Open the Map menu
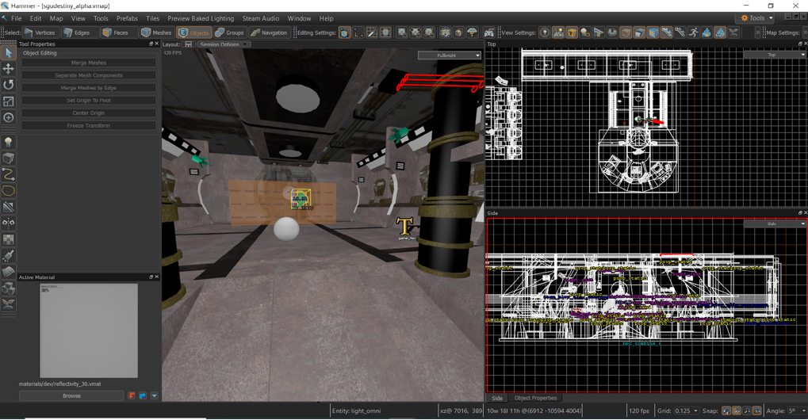Image resolution: width=808 pixels, height=420 pixels. [56, 18]
